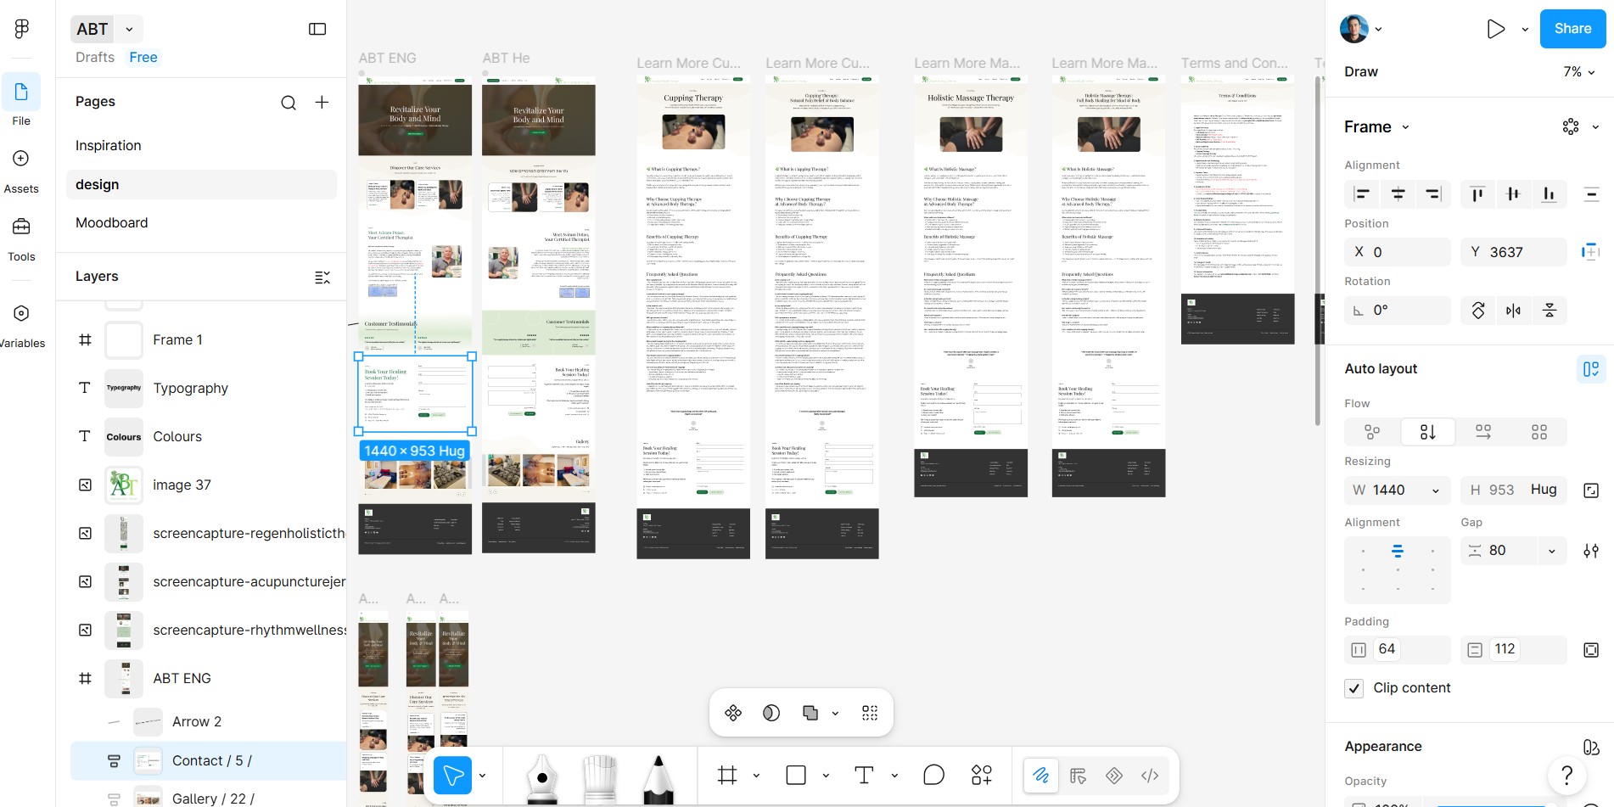Open the Assets sidebar panel
The height and width of the screenshot is (807, 1614).
point(21,159)
